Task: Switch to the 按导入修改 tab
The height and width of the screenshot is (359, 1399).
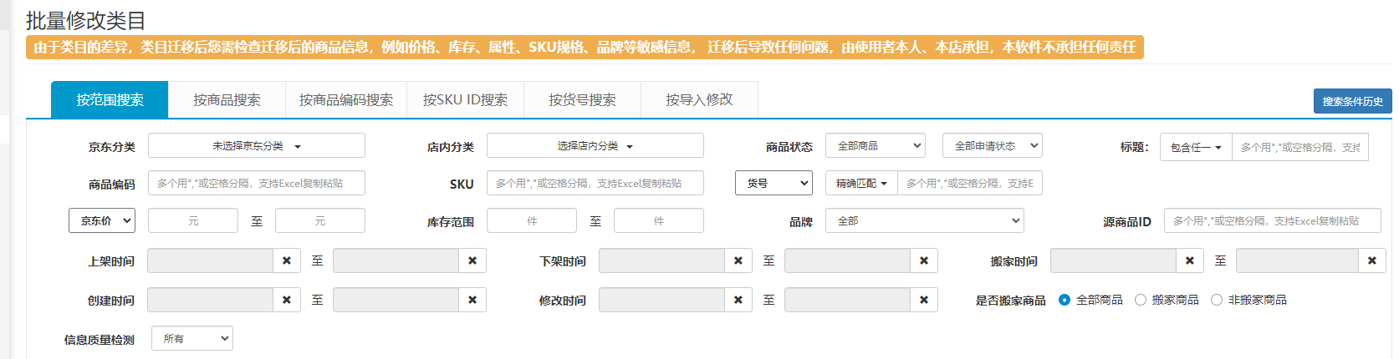Action: 699,100
